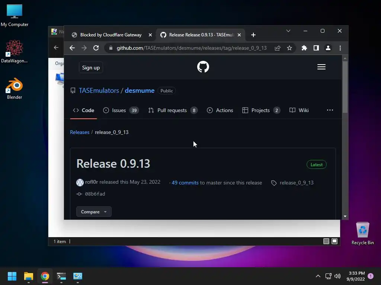Click the back arrow in Explorer window
The width and height of the screenshot is (381, 285).
(56, 48)
